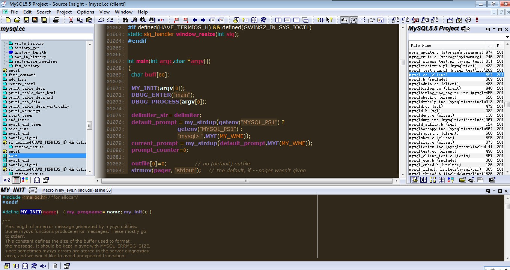The width and height of the screenshot is (510, 270).
Task: Toggle the first file list view under project list
Action: point(414,180)
